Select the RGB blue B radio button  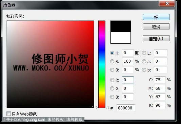click(112, 97)
